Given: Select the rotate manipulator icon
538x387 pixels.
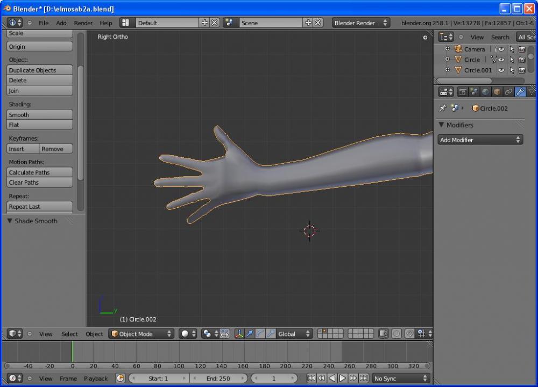Looking at the screenshot, I should point(260,334).
